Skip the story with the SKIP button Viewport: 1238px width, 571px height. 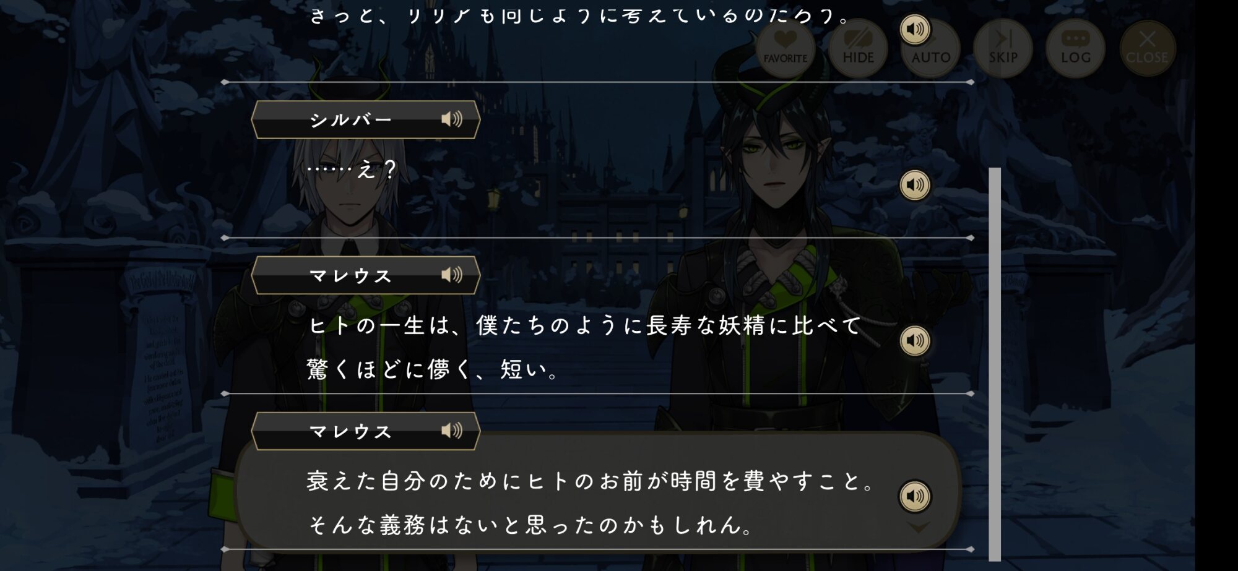click(x=1003, y=48)
